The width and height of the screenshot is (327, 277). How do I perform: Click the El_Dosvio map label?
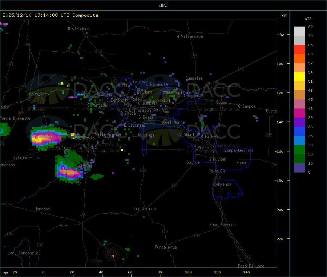[x=85, y=138]
